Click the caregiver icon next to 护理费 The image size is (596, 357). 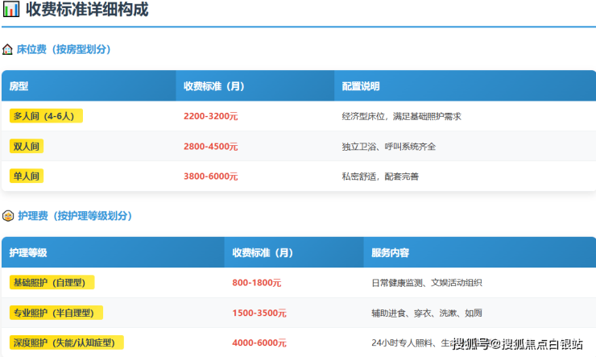point(7,216)
